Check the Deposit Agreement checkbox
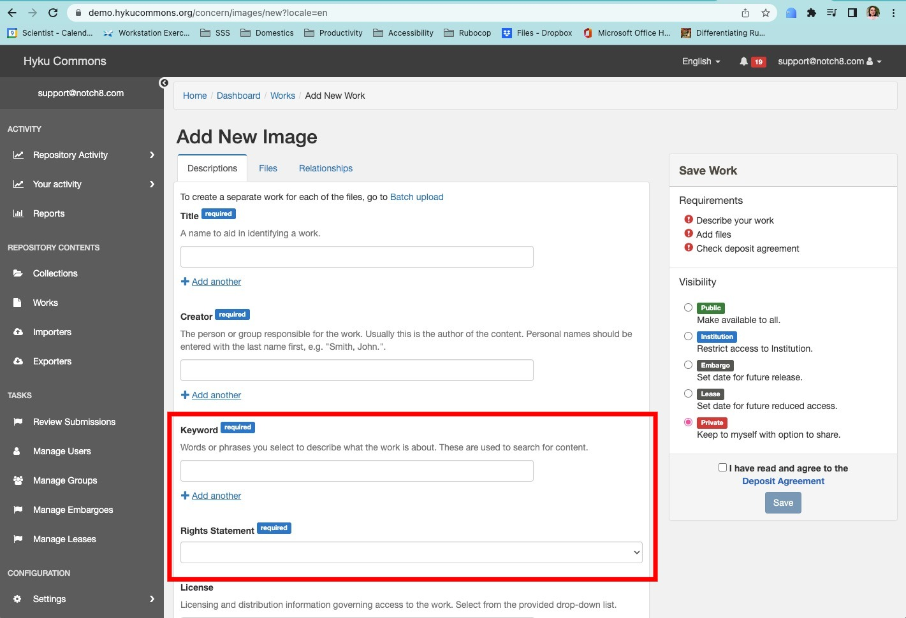 [722, 467]
